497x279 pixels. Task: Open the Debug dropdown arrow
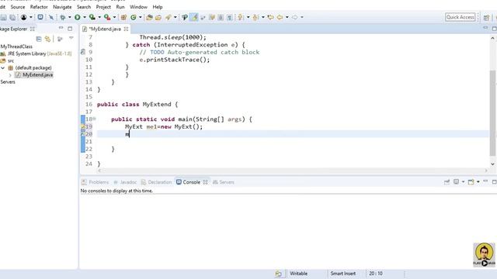pyautogui.click(x=70, y=17)
